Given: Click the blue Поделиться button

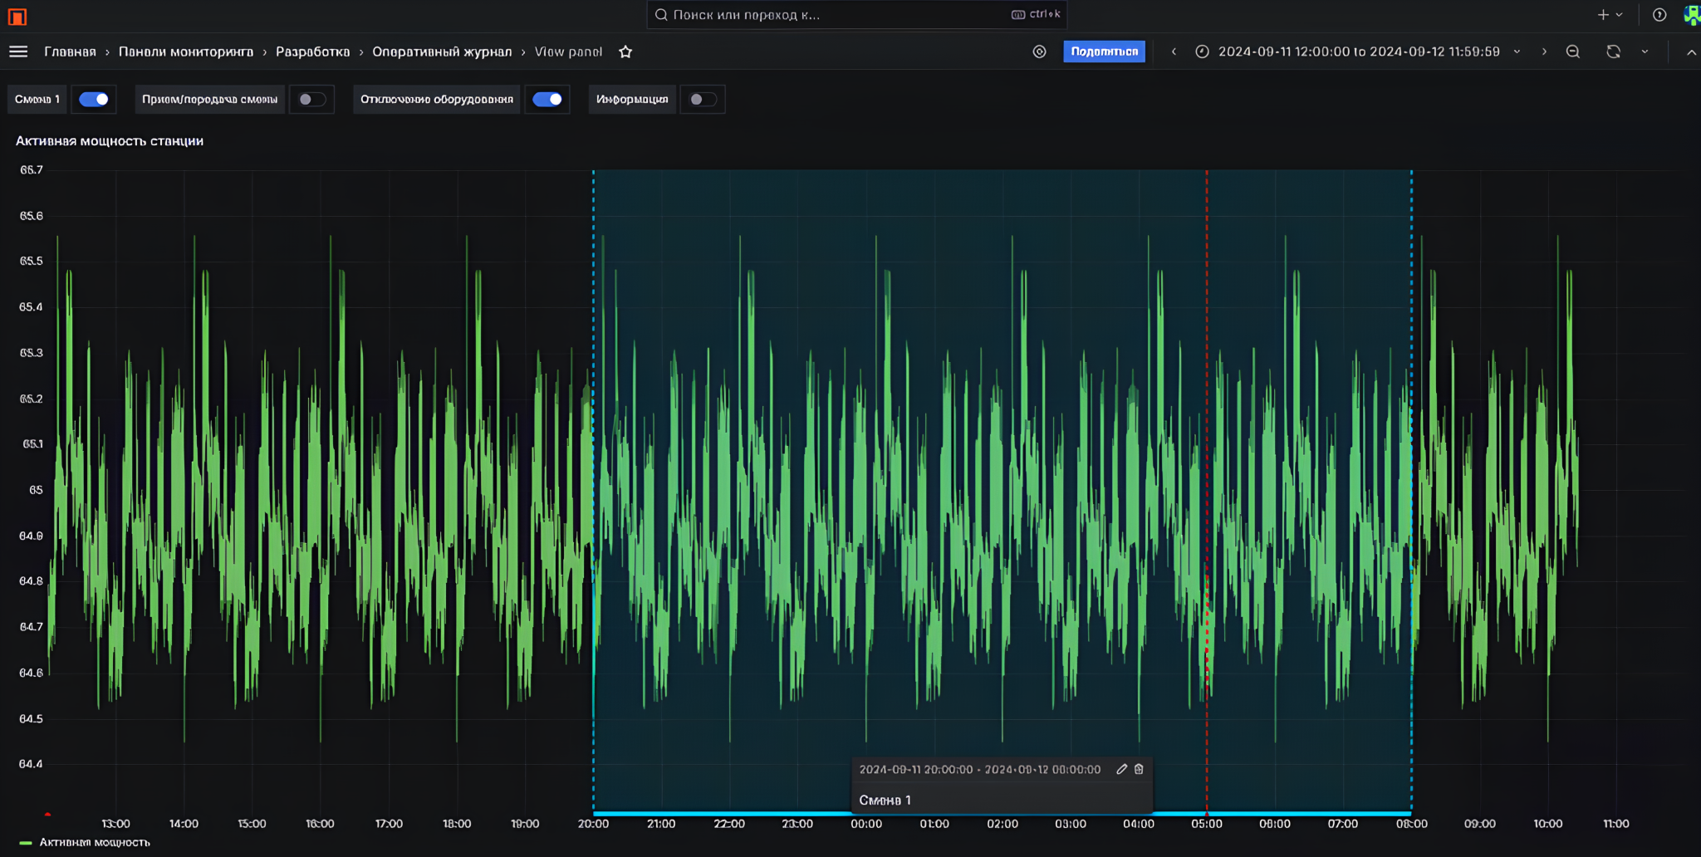Looking at the screenshot, I should 1104,51.
